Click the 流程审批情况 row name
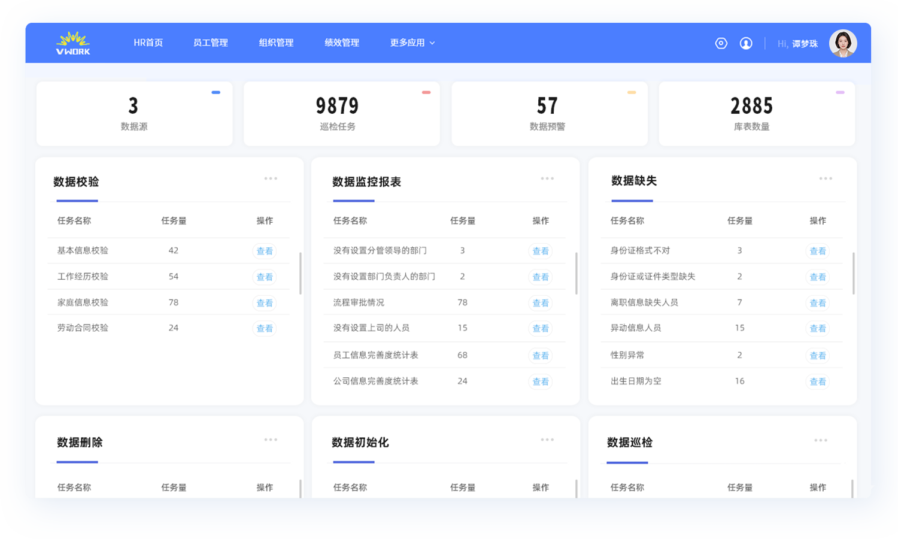Screen dimensions: 898x539 (359, 303)
